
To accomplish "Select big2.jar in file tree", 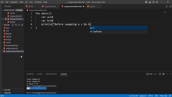I will tap(9, 34).
